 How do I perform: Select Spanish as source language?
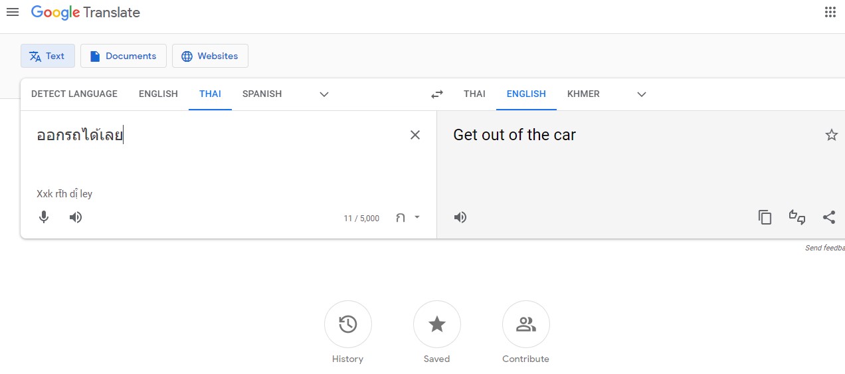click(x=262, y=94)
